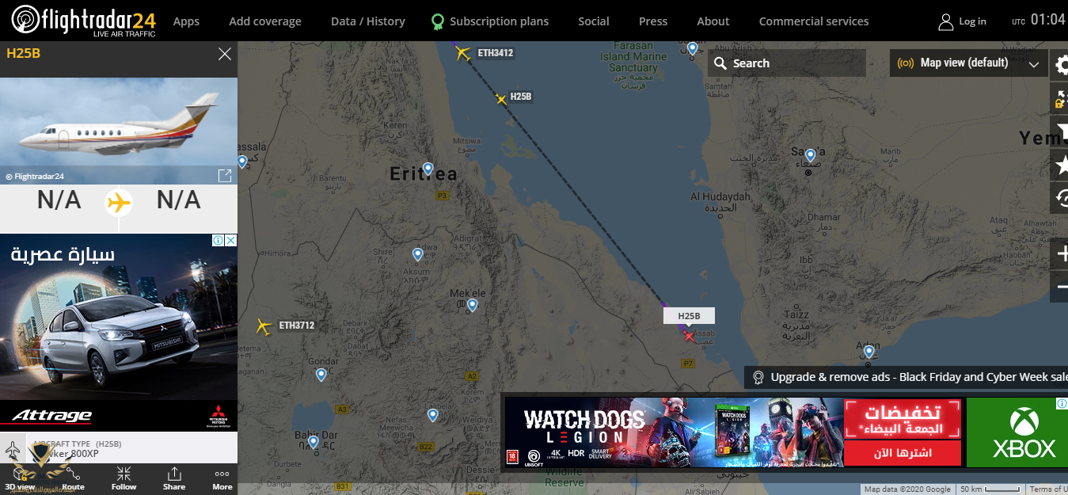
Task: Zoom in on the map
Action: [1061, 254]
